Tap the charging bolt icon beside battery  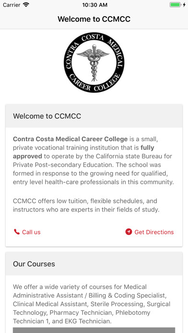click(184, 5)
